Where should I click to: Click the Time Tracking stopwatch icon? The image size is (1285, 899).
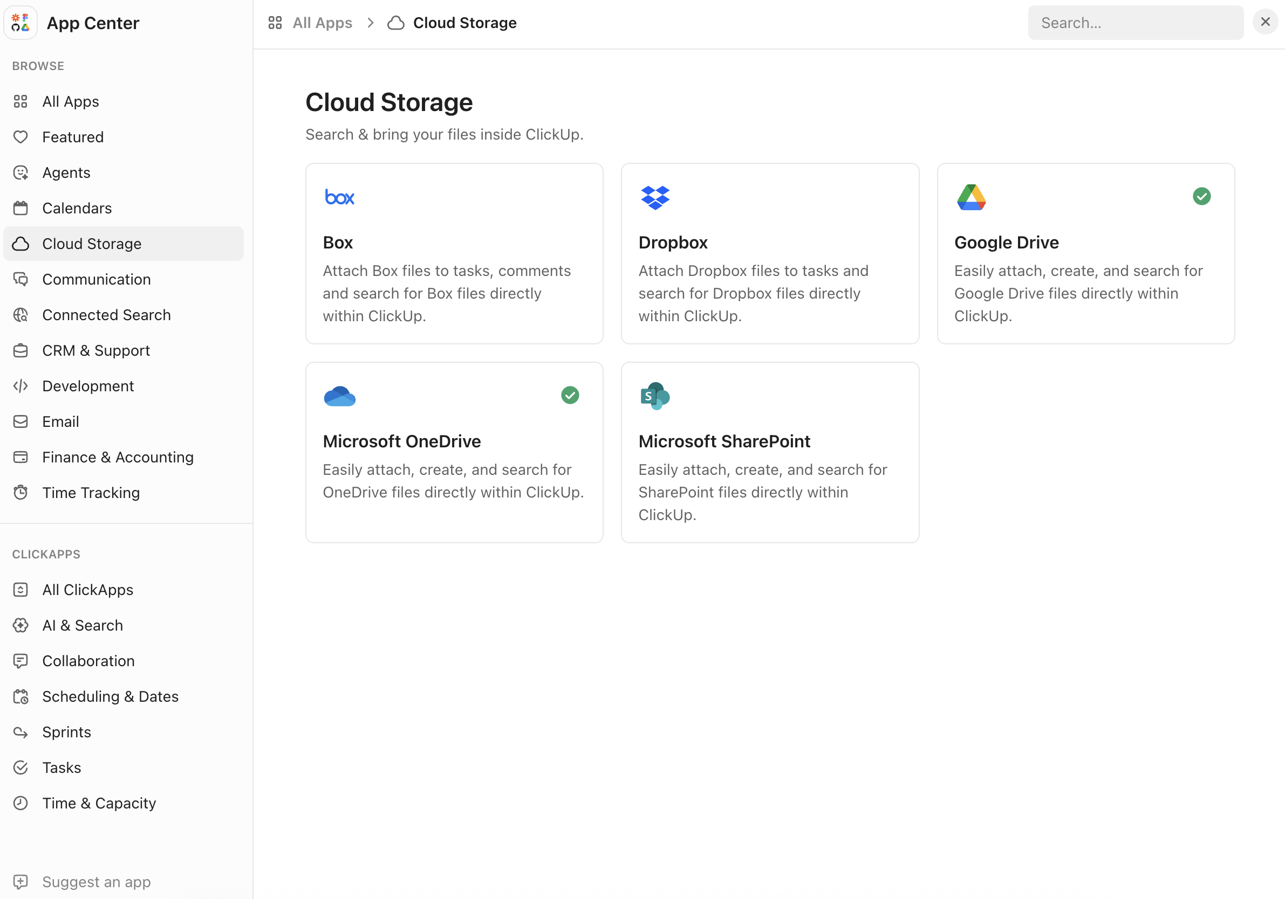point(20,493)
